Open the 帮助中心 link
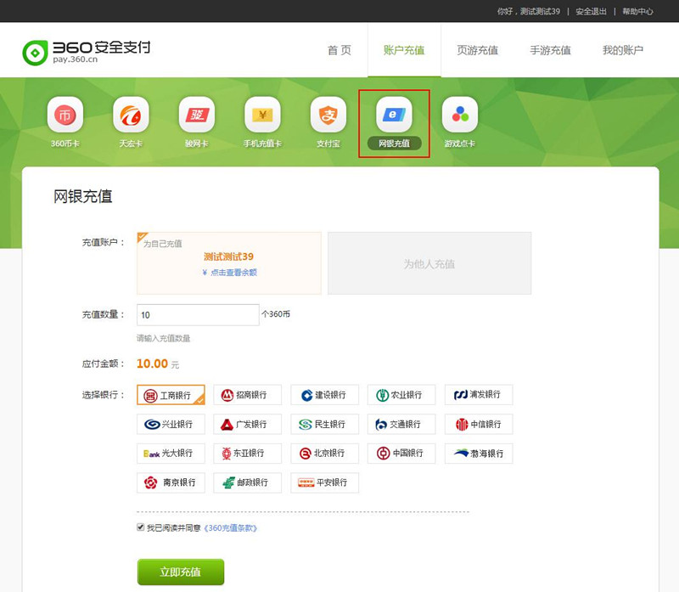679x592 pixels. tap(638, 12)
